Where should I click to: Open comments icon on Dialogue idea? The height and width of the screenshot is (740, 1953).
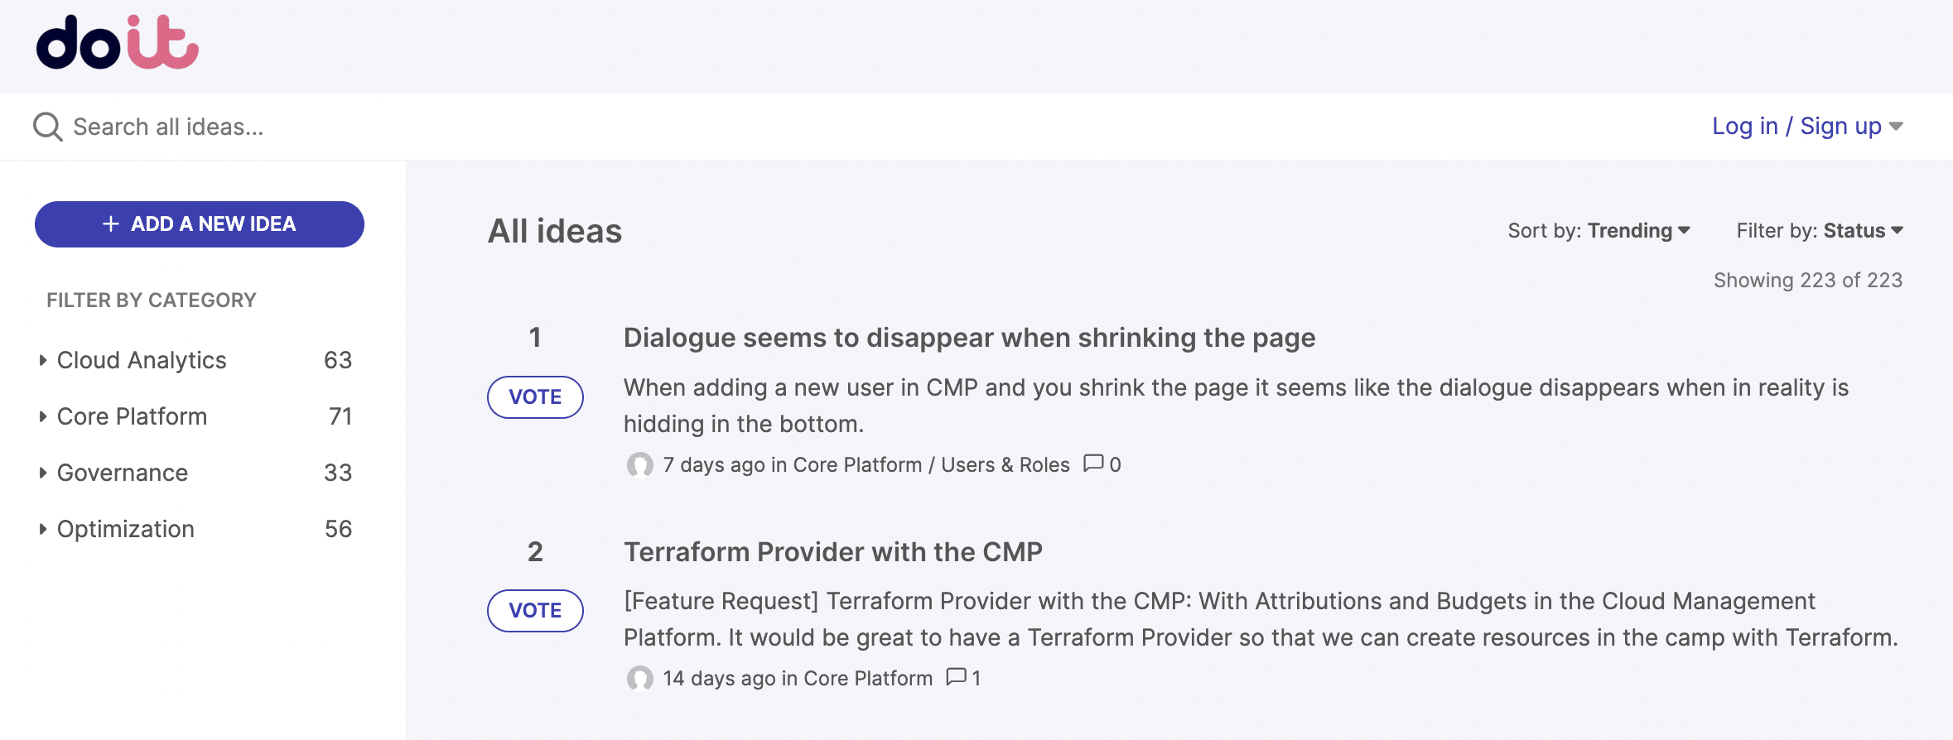pyautogui.click(x=1093, y=464)
